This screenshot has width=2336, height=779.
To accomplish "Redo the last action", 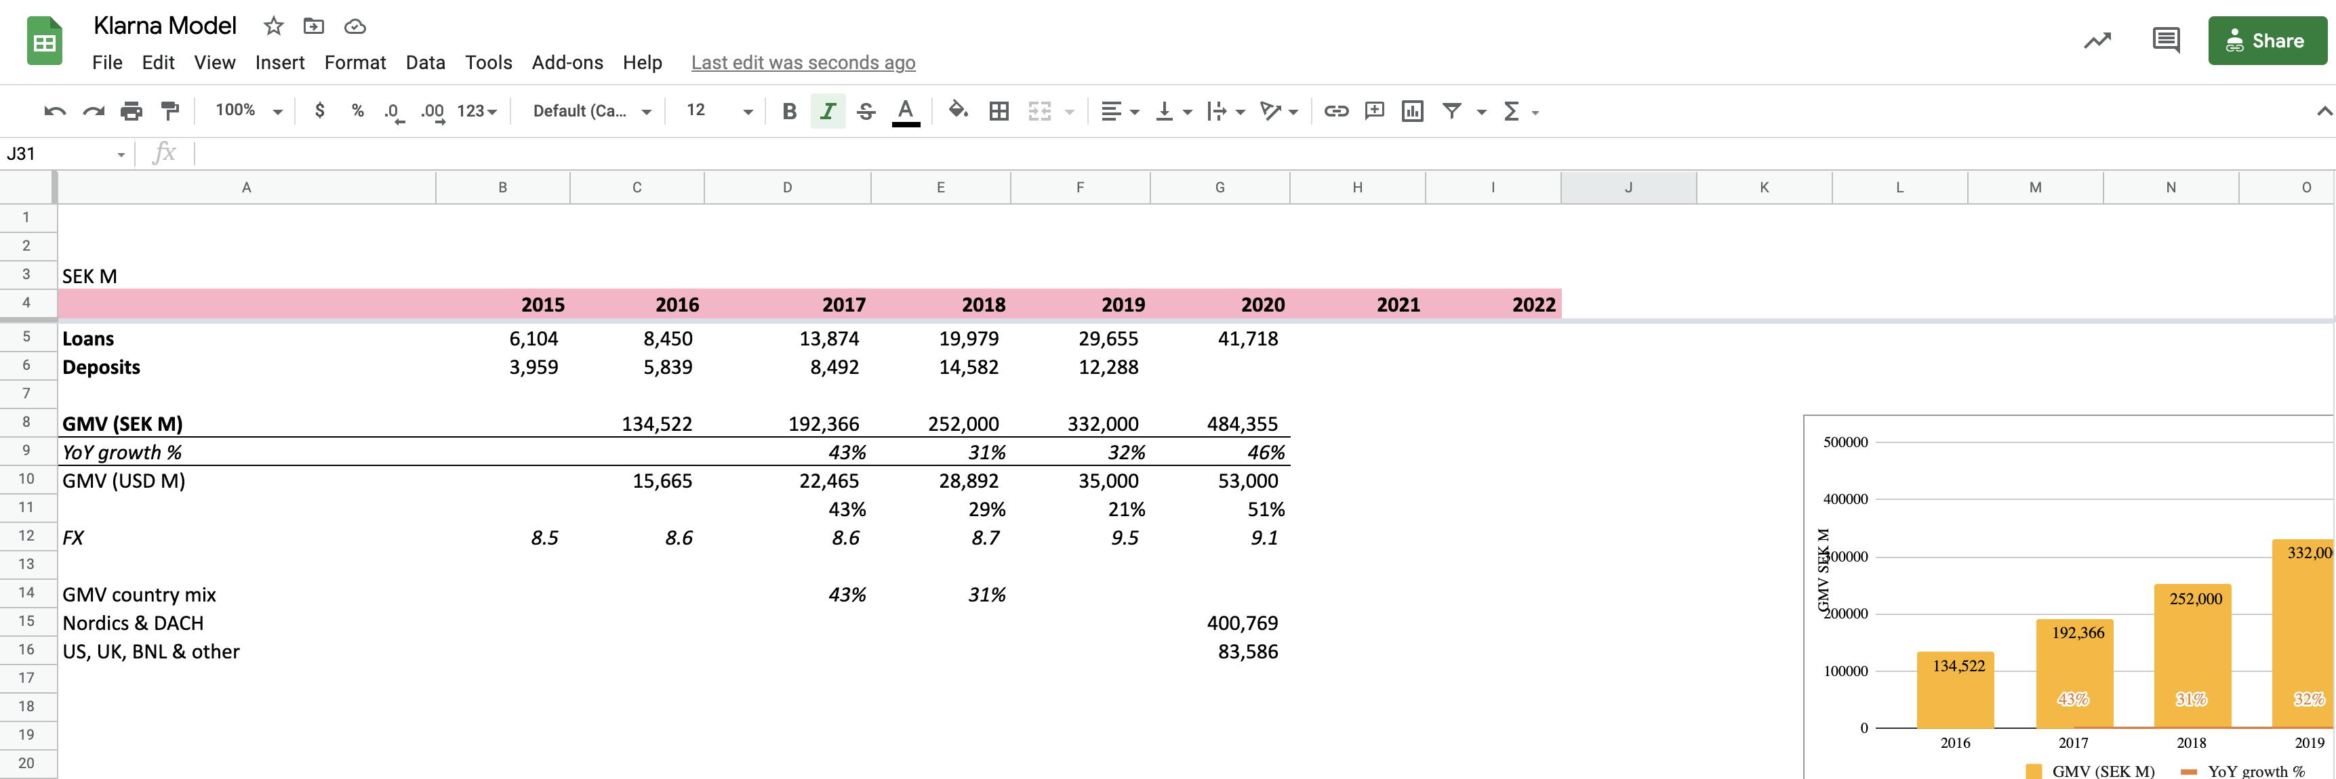I will click(94, 111).
